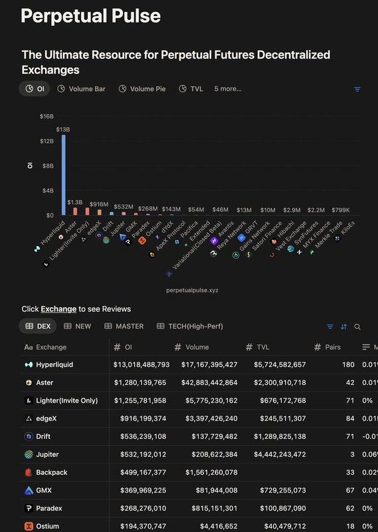
Task: Click Aster volume $42,883,442,864
Action: [209, 382]
